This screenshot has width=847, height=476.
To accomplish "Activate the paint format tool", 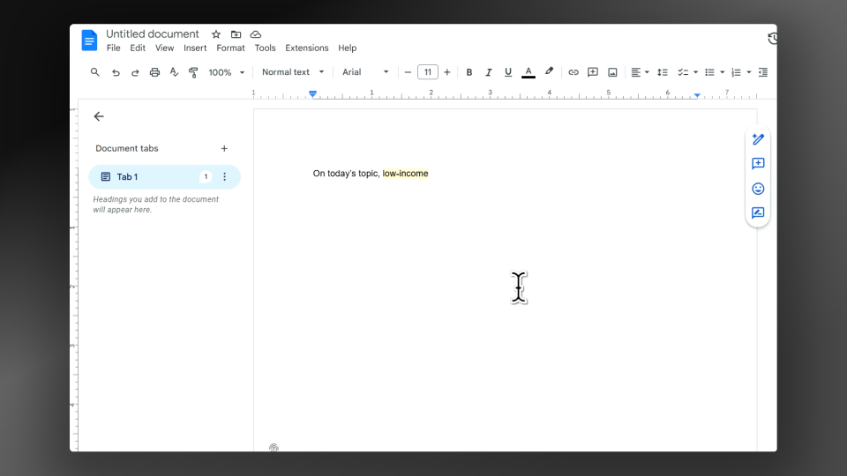I will pyautogui.click(x=193, y=72).
